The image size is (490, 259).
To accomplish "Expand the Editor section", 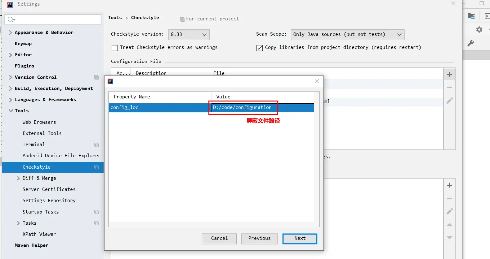I will point(11,55).
